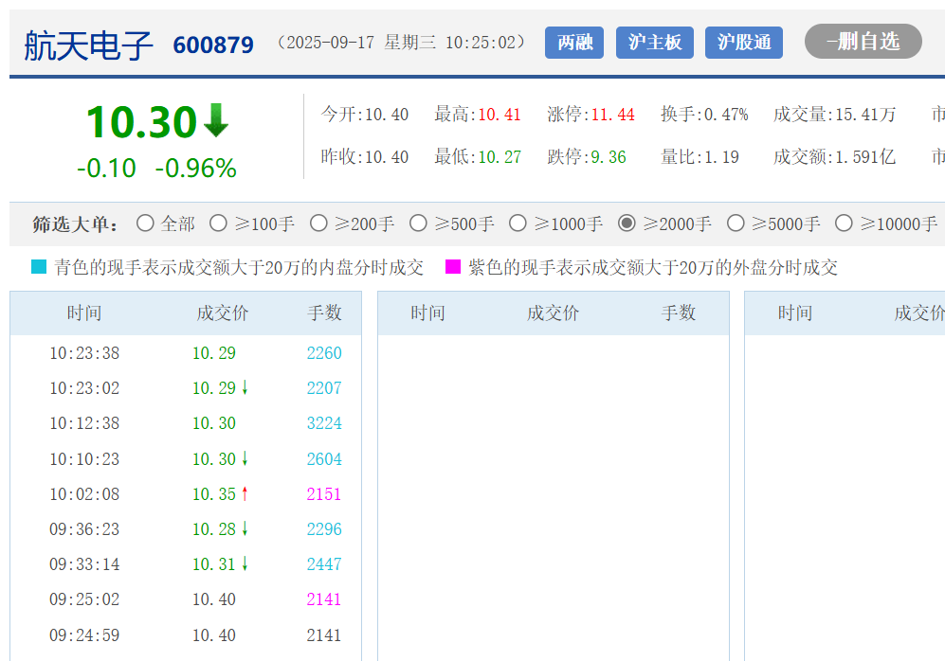Click the 2296 volume cell

[x=324, y=529]
